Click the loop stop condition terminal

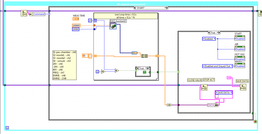[x=255, y=122]
